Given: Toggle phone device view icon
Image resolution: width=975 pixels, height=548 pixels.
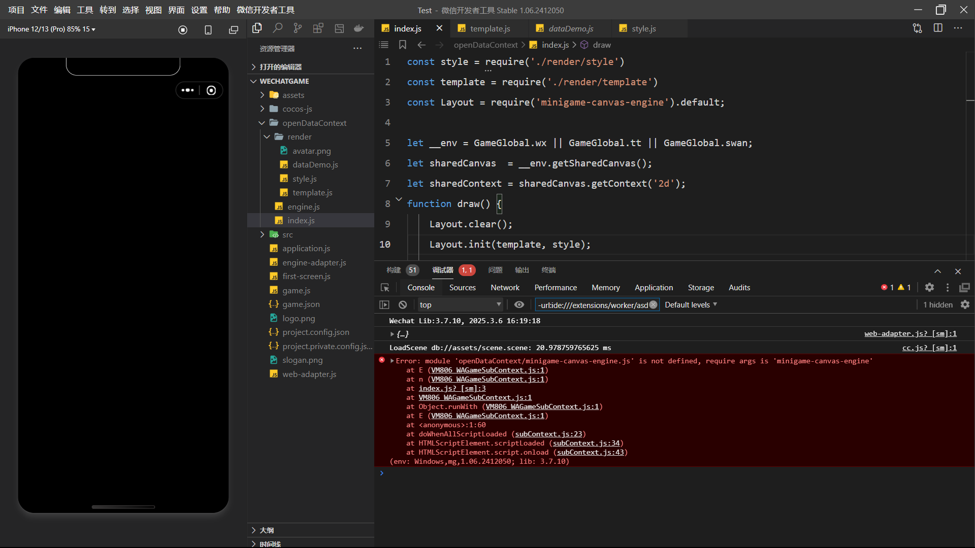Looking at the screenshot, I should (x=208, y=29).
